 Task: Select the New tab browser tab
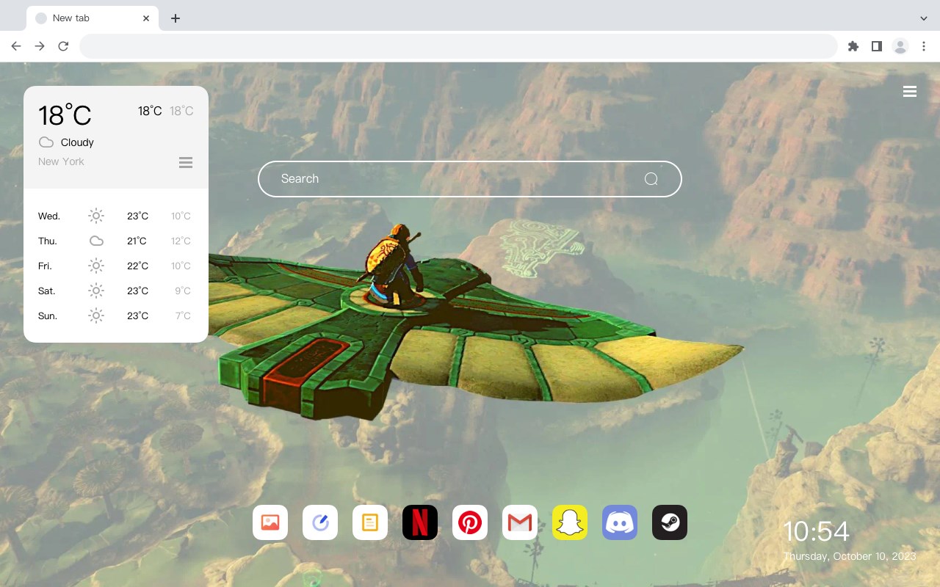93,18
